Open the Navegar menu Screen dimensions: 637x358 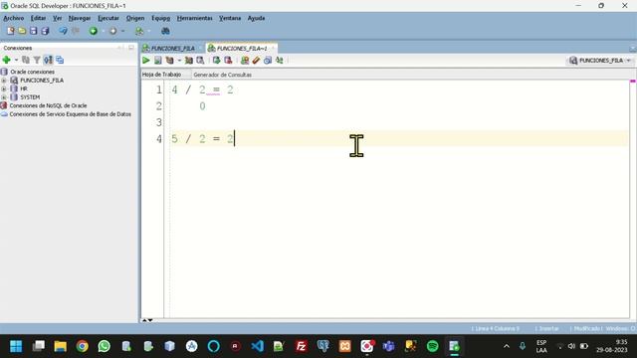tap(80, 18)
